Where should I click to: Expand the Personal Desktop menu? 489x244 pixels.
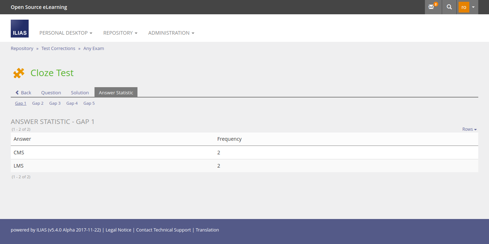point(66,33)
